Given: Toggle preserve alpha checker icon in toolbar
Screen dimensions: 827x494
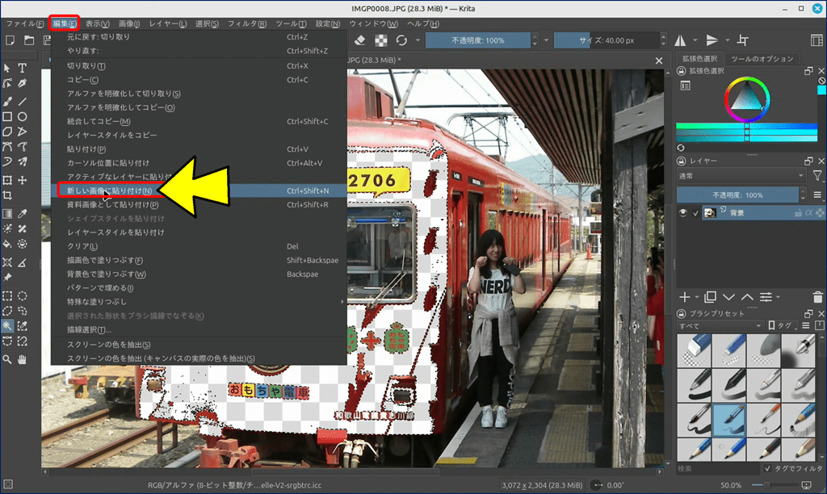Looking at the screenshot, I should pyautogui.click(x=381, y=40).
